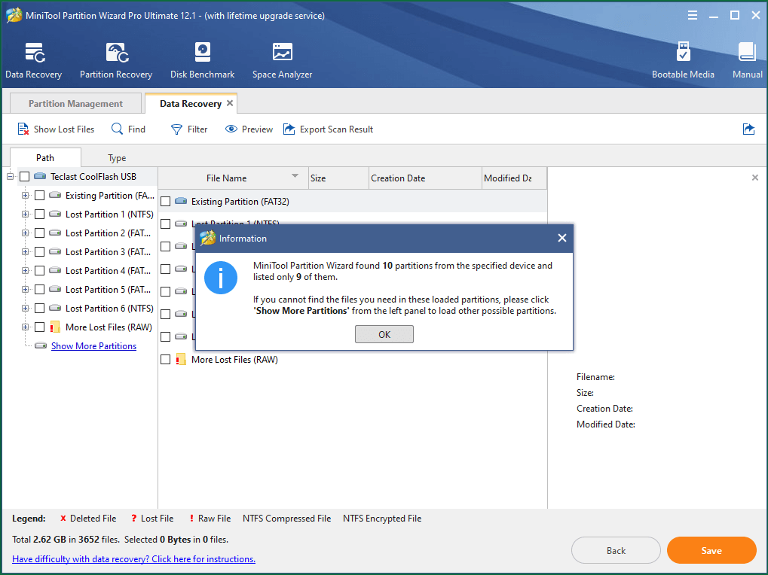The width and height of the screenshot is (768, 575).
Task: Open the Data Recovery tool
Action: 33,60
